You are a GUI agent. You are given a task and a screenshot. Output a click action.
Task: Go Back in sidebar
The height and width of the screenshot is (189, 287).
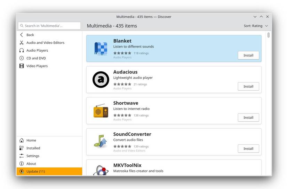49,35
